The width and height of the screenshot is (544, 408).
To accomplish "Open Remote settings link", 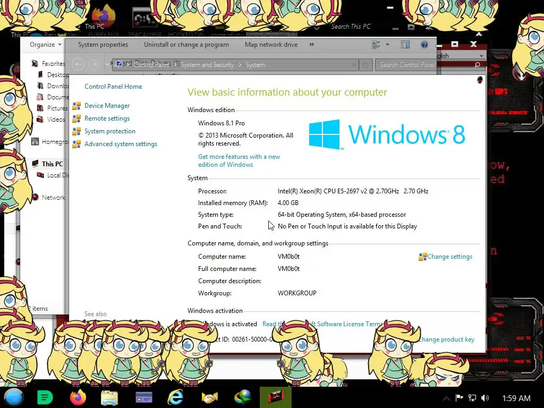I will coord(107,118).
